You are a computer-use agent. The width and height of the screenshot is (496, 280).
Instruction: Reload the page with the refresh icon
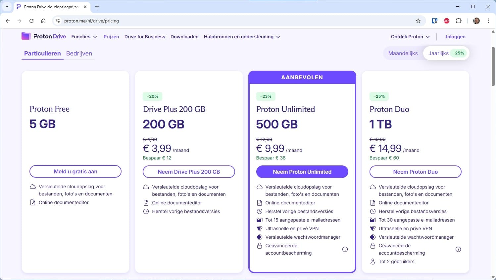pyautogui.click(x=31, y=20)
